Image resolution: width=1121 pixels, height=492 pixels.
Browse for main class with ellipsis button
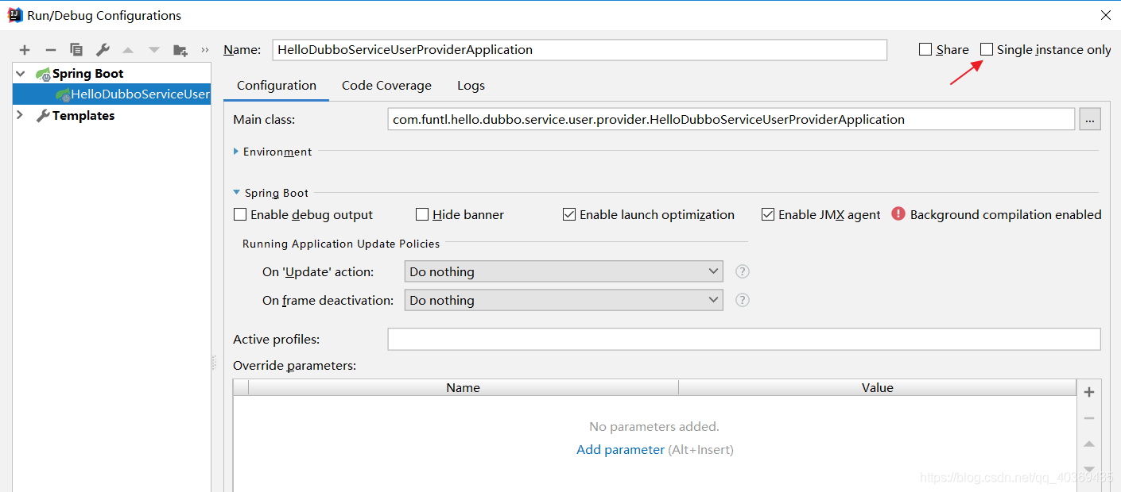point(1090,120)
